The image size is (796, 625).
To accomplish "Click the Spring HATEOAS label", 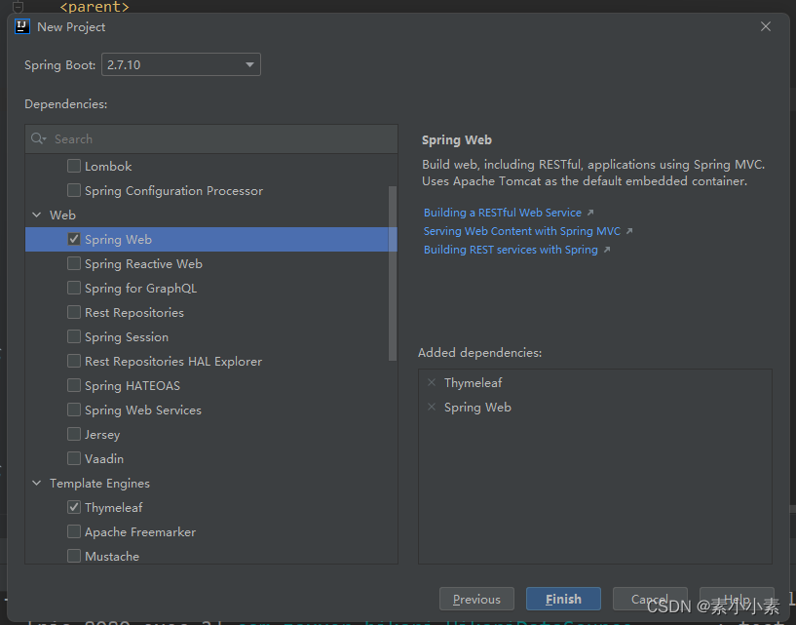I will [x=133, y=386].
